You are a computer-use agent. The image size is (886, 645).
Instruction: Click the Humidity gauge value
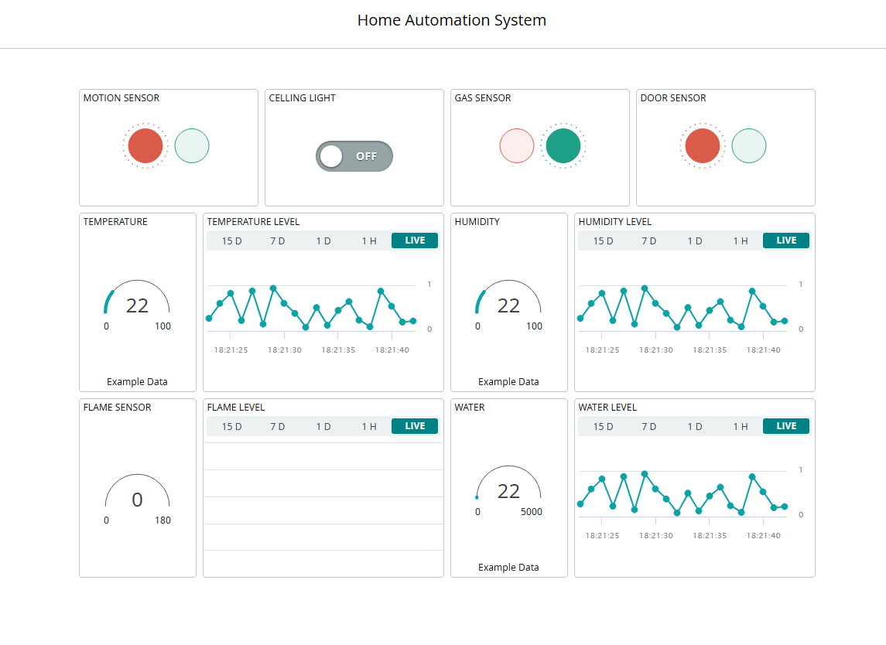tap(508, 305)
